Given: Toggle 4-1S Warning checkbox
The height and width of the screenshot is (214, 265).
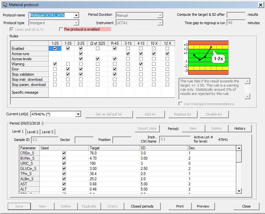Looking at the screenshot, I should pyautogui.click(x=141, y=64).
